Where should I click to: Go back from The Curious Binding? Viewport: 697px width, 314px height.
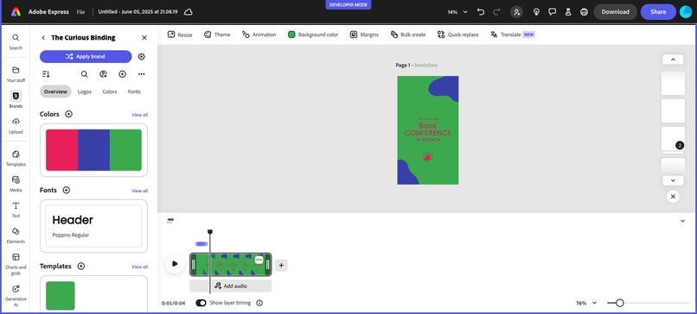[43, 38]
